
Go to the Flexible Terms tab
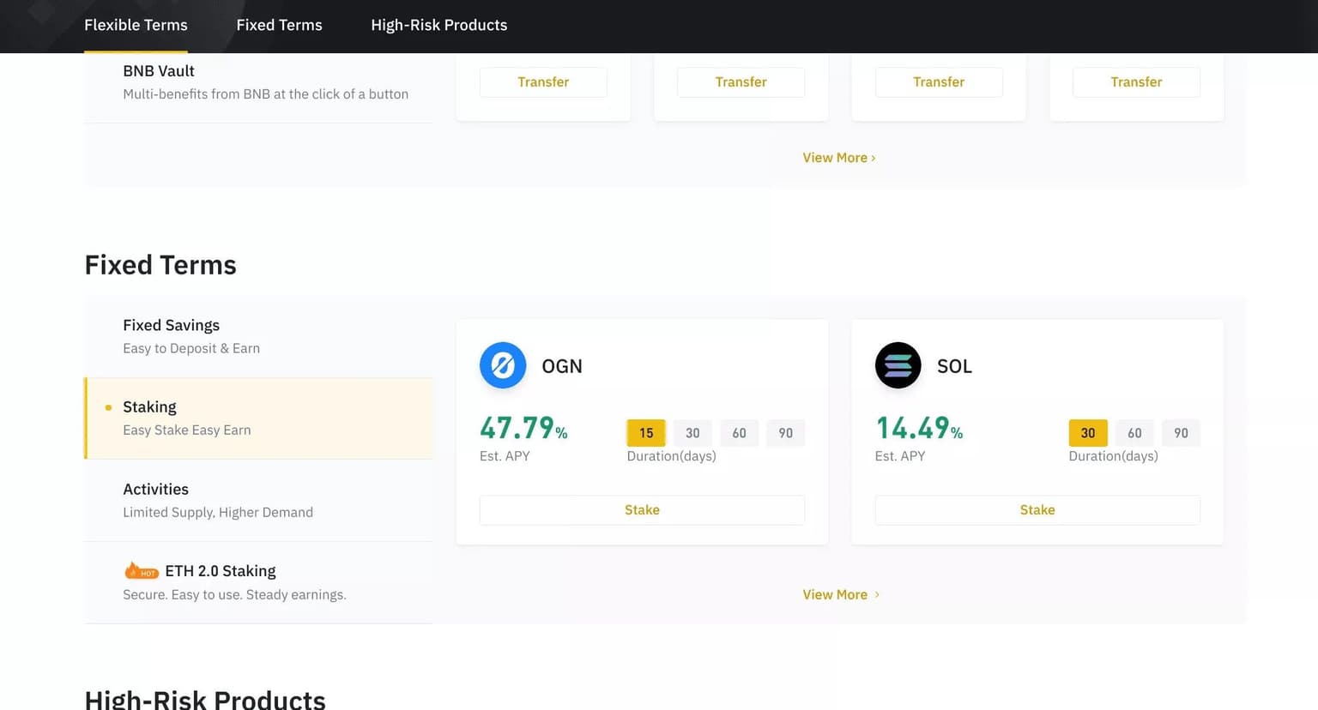pyautogui.click(x=136, y=25)
